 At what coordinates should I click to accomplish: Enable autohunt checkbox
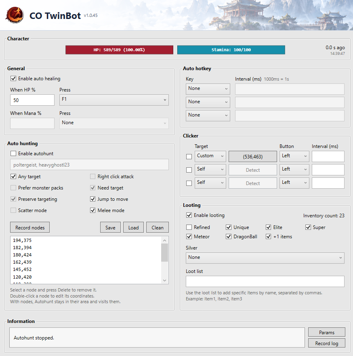[x=13, y=154]
